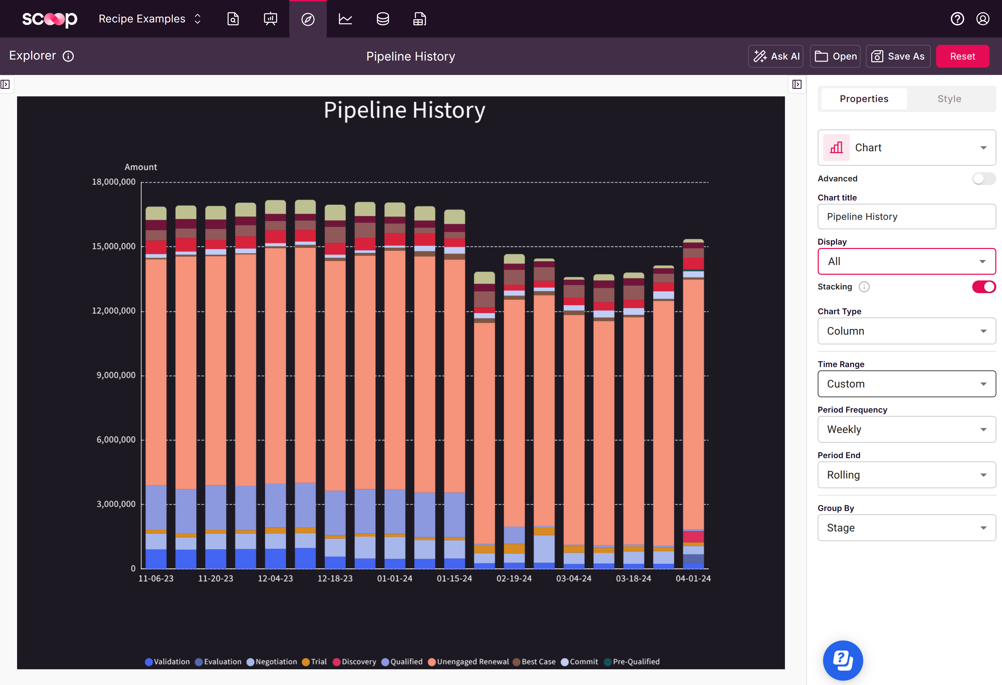This screenshot has height=685, width=1002.
Task: Click the Reset button
Action: [x=962, y=56]
